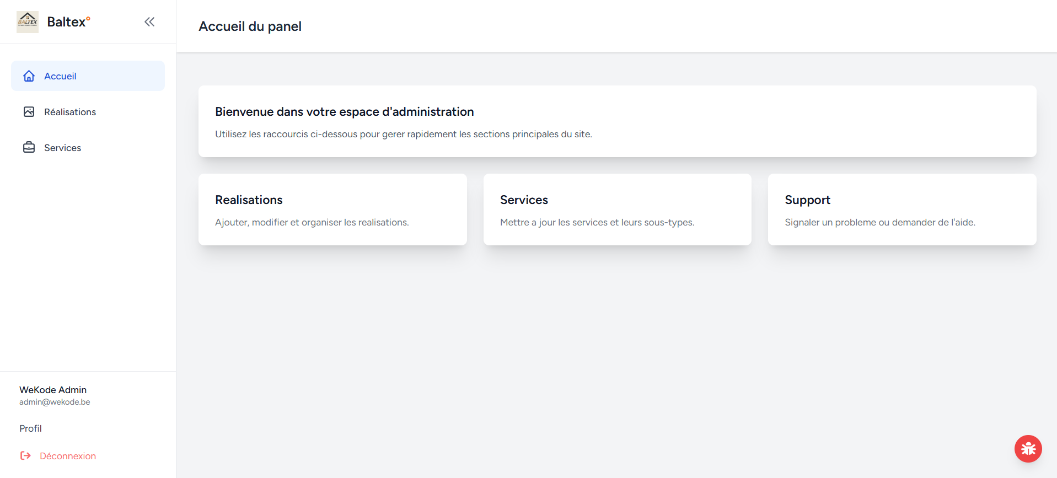The height and width of the screenshot is (478, 1057).
Task: Click the Bienvenue welcome card heading
Action: click(x=345, y=112)
